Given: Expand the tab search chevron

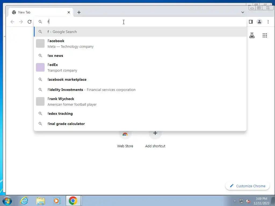Looking at the screenshot, I should click(x=243, y=12).
